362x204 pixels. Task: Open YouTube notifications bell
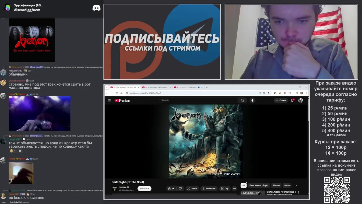[x=292, y=100]
